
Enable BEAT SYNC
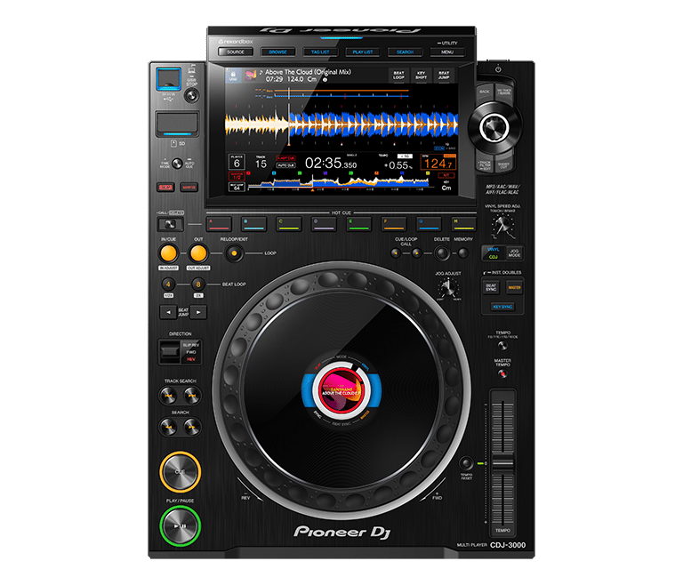click(x=491, y=287)
